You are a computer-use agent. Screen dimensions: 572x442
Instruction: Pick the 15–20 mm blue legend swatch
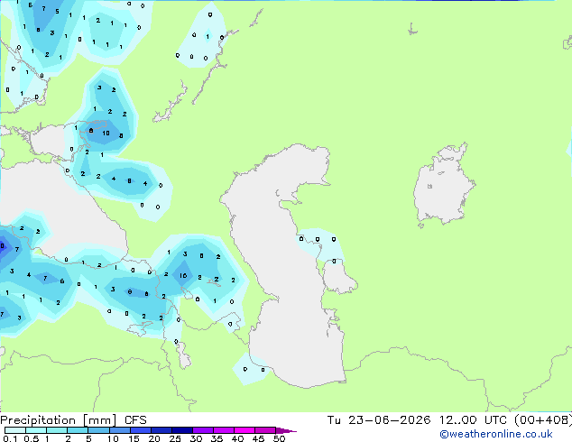tap(141, 430)
